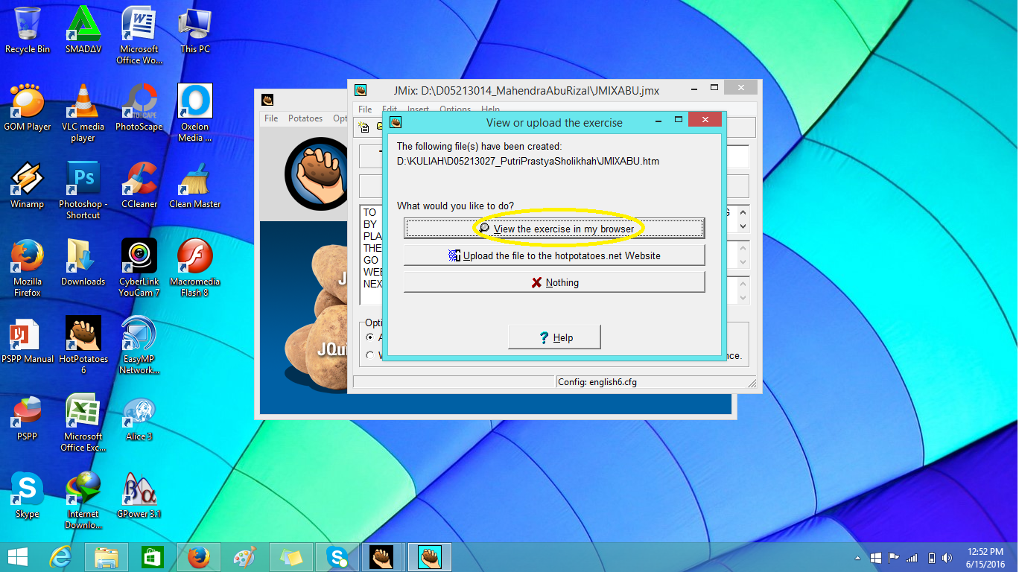Select the PSPP pie chart desktop icon
This screenshot has height=572, width=1019.
click(28, 419)
